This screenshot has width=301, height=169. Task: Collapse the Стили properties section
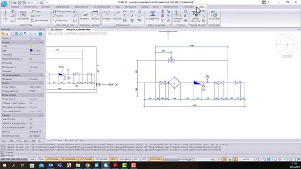coord(41,83)
